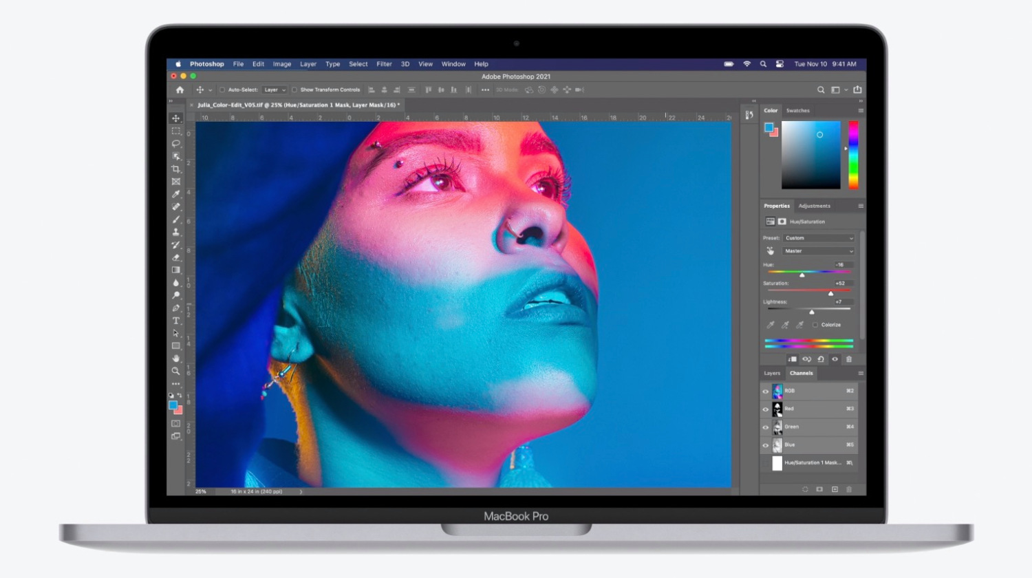Select the Eraser tool
Image resolution: width=1032 pixels, height=578 pixels.
tap(176, 257)
